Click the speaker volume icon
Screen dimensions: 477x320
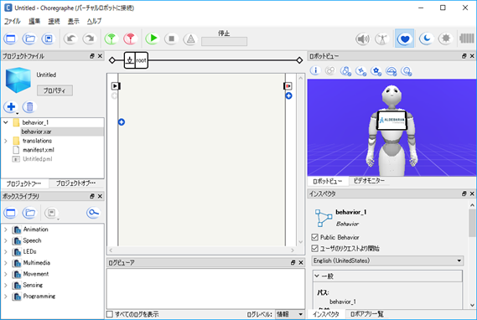coord(363,39)
